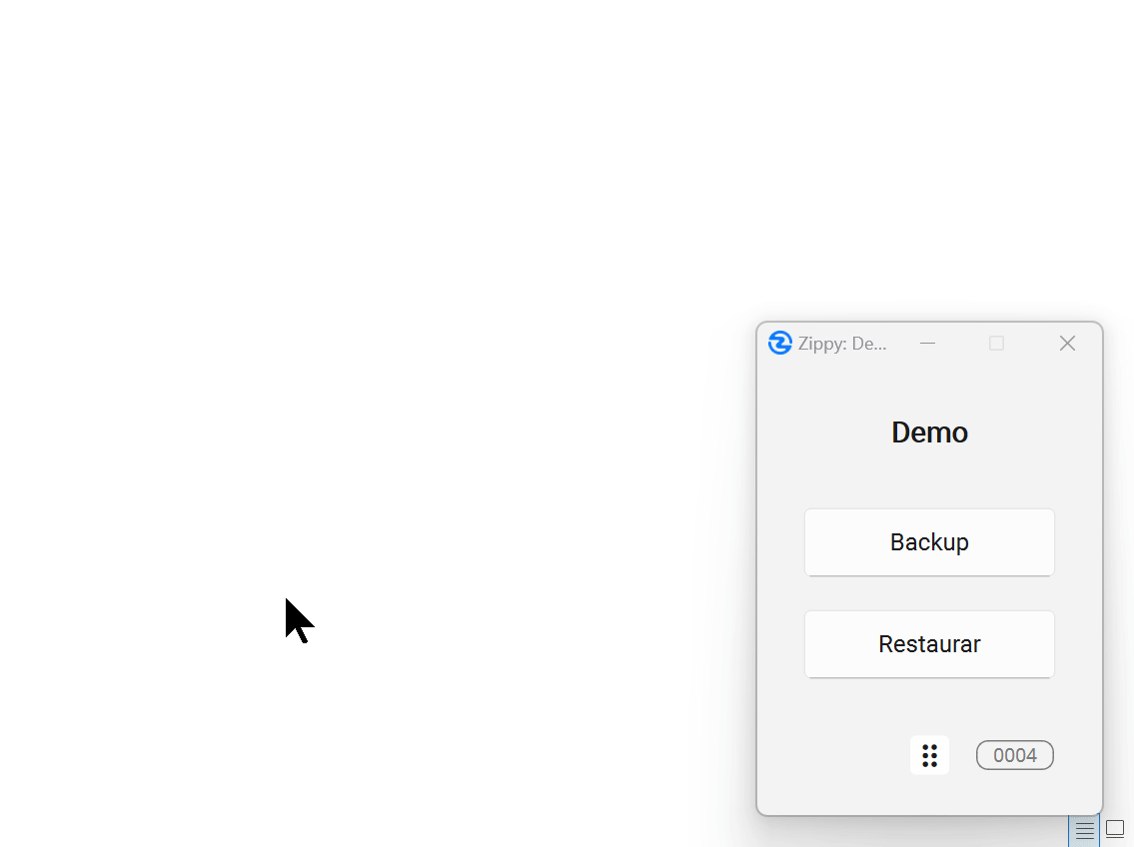Image resolution: width=1134 pixels, height=847 pixels.
Task: Click the gap between dots icon and 0004 badge
Action: coord(962,755)
